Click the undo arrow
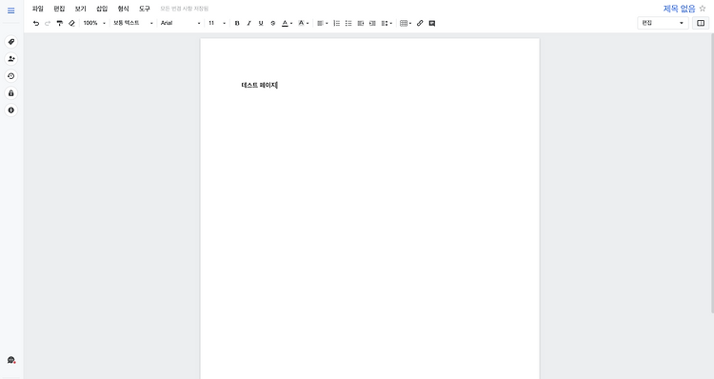Screen dimensions: 714x379 36,23
